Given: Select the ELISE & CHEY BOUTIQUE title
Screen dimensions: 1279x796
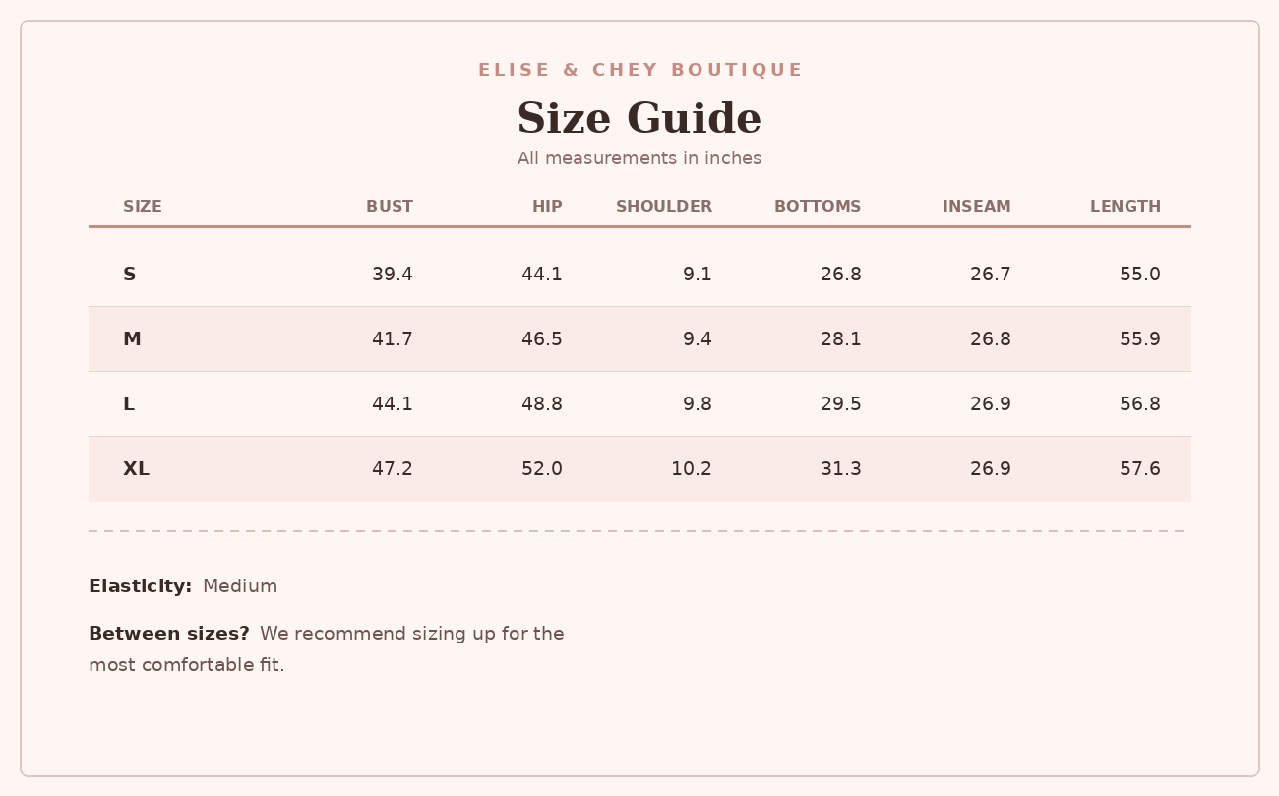Looking at the screenshot, I should (x=640, y=70).
